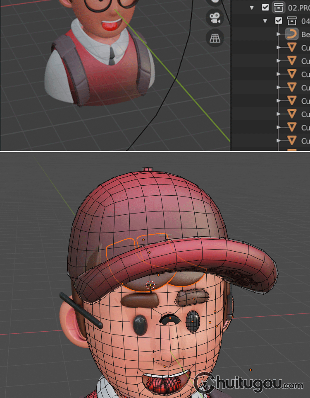The height and width of the screenshot is (398, 310).
Task: Uncheck the 04 collection checkbox
Action: [278, 21]
